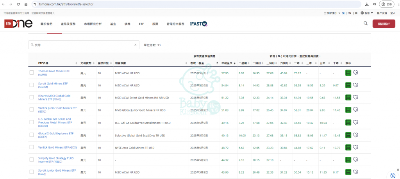This screenshot has width=400, height=179.
Task: Tick checkbox for VanEck Gold Miners ETF (GDX)
Action: click(x=32, y=147)
